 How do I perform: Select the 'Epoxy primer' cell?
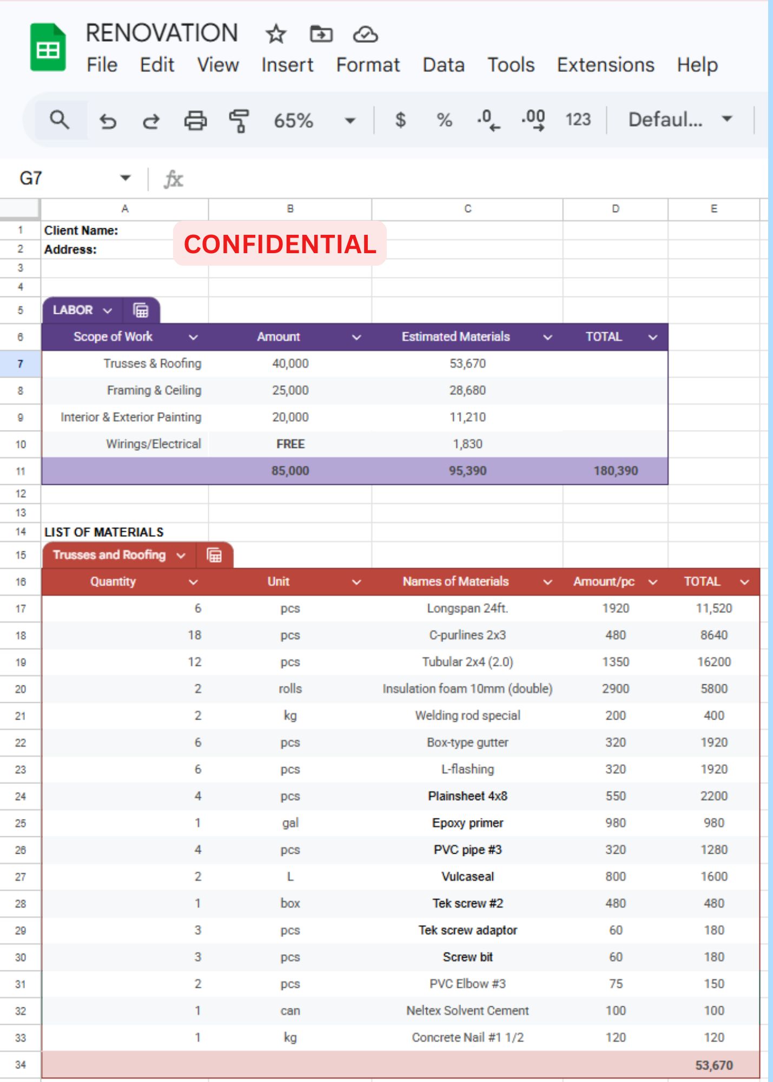click(467, 823)
